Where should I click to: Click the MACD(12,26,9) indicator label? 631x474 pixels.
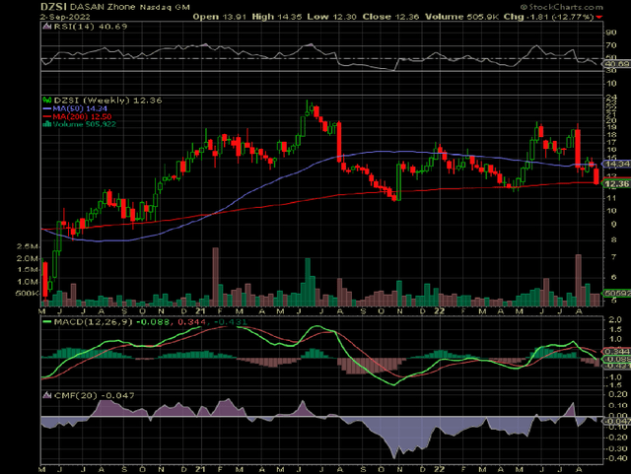point(94,322)
